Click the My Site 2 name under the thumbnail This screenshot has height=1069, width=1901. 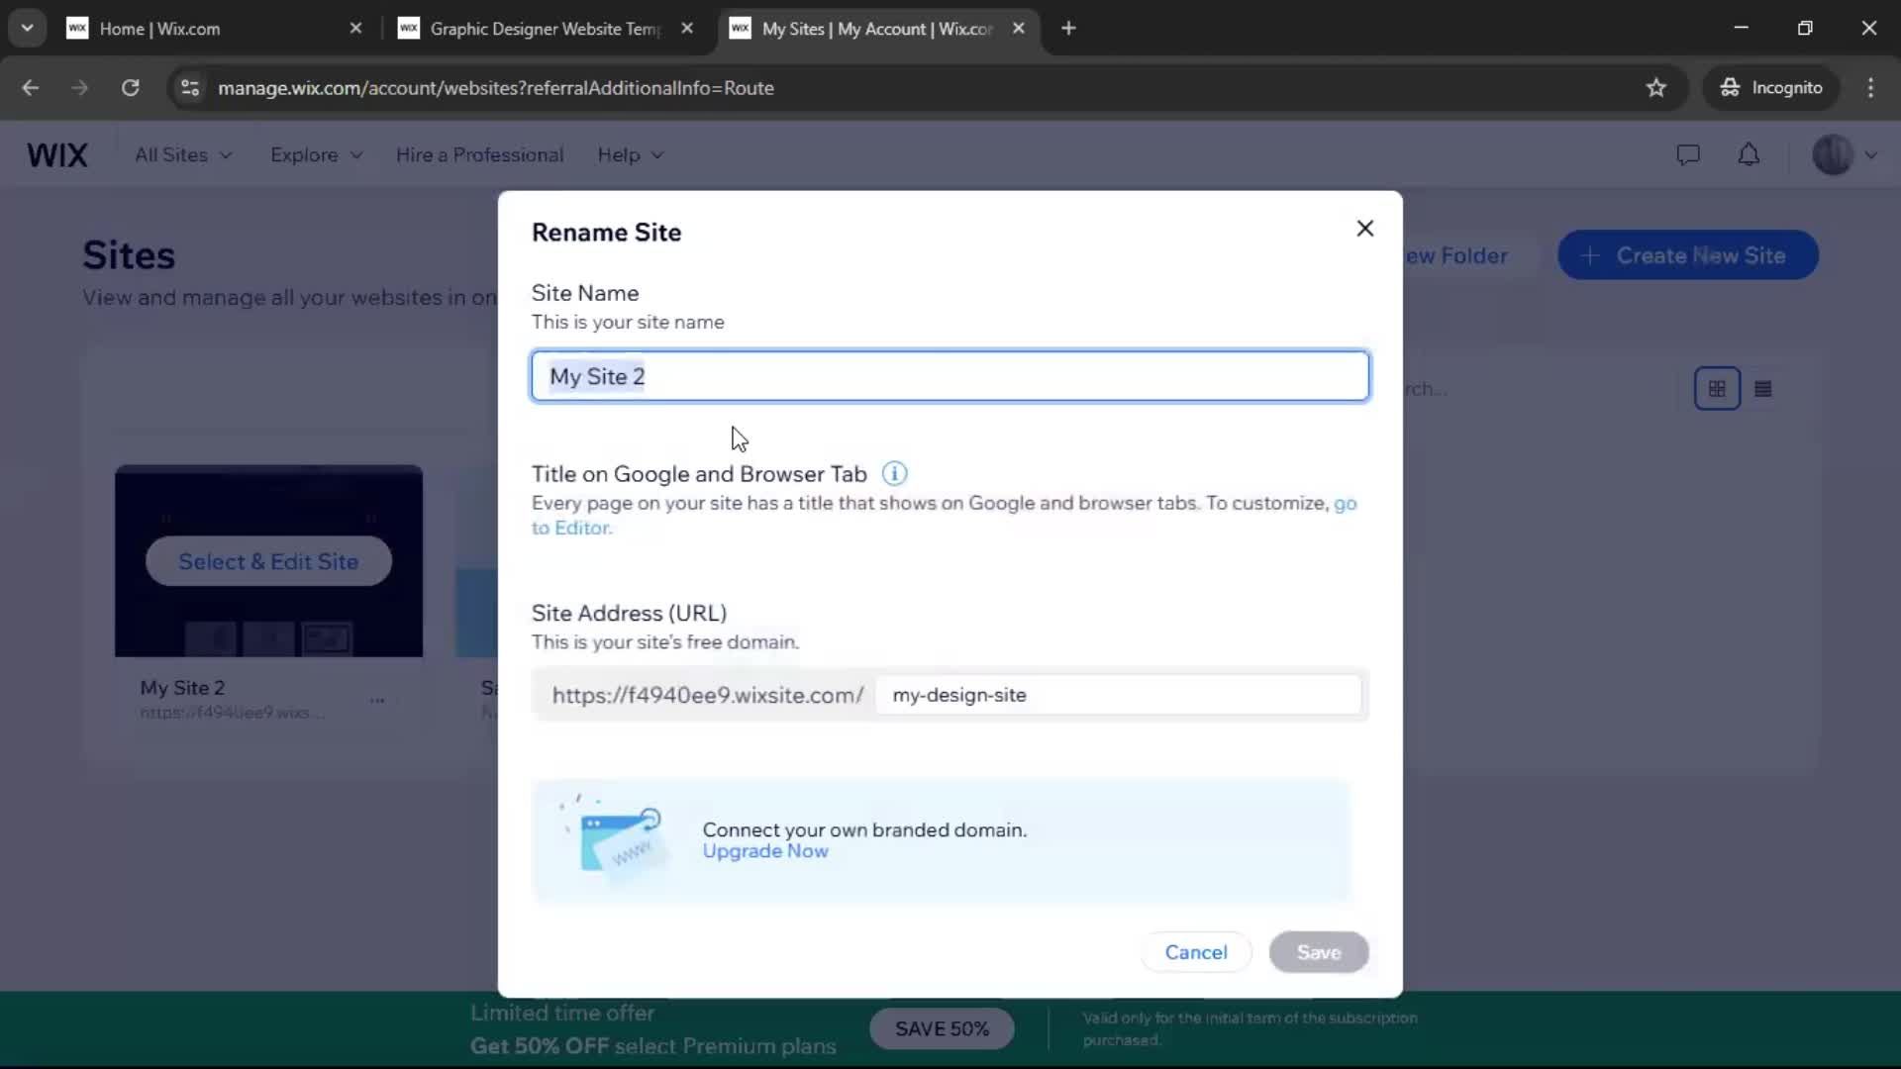[182, 688]
